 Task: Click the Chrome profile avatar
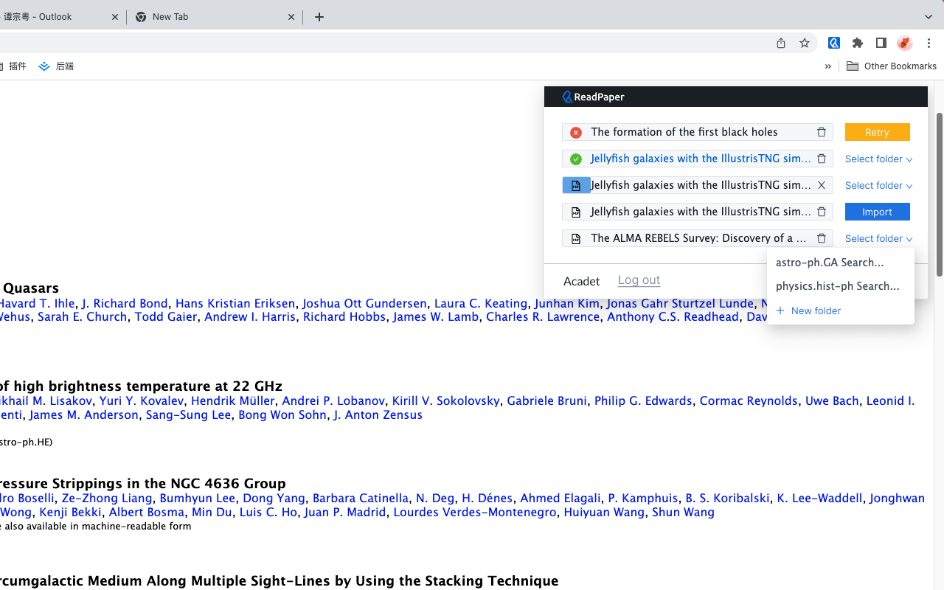tap(904, 43)
